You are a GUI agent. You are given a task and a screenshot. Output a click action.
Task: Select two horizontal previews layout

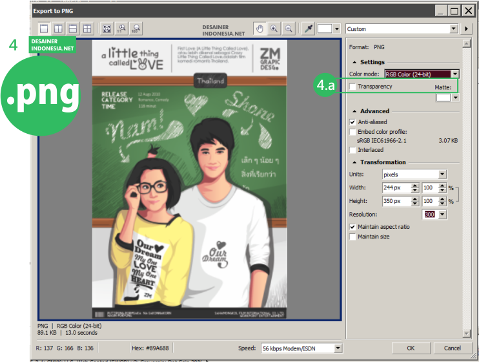(73, 28)
